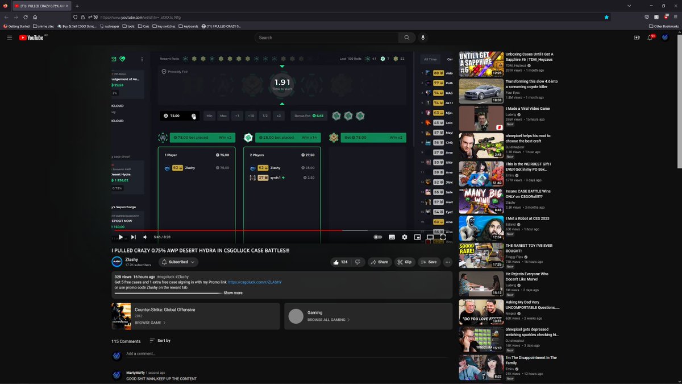Reload the current page

pyautogui.click(x=26, y=17)
